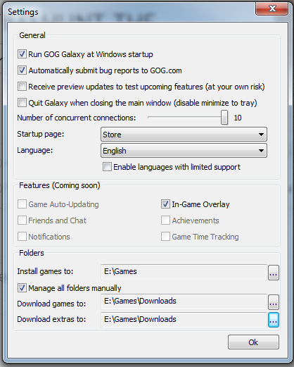
Task: Click the Game Auto-Updating checkbox
Action: pyautogui.click(x=22, y=204)
